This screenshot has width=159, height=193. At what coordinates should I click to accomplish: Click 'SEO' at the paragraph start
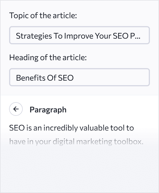coord(17,128)
